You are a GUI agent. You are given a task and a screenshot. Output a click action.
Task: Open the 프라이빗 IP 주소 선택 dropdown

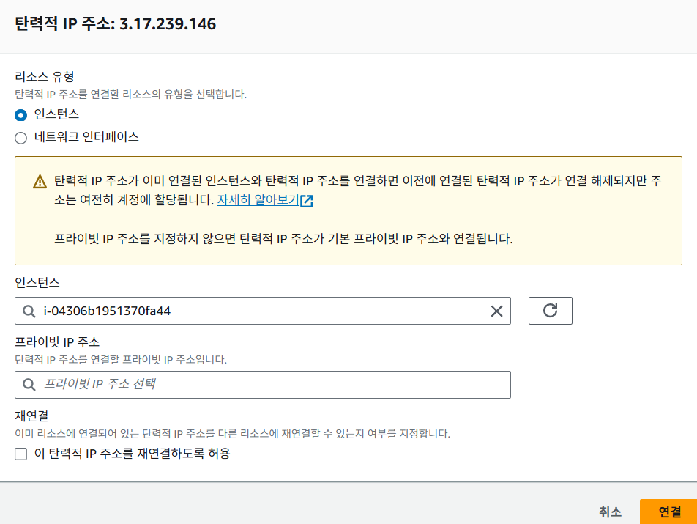pyautogui.click(x=271, y=384)
